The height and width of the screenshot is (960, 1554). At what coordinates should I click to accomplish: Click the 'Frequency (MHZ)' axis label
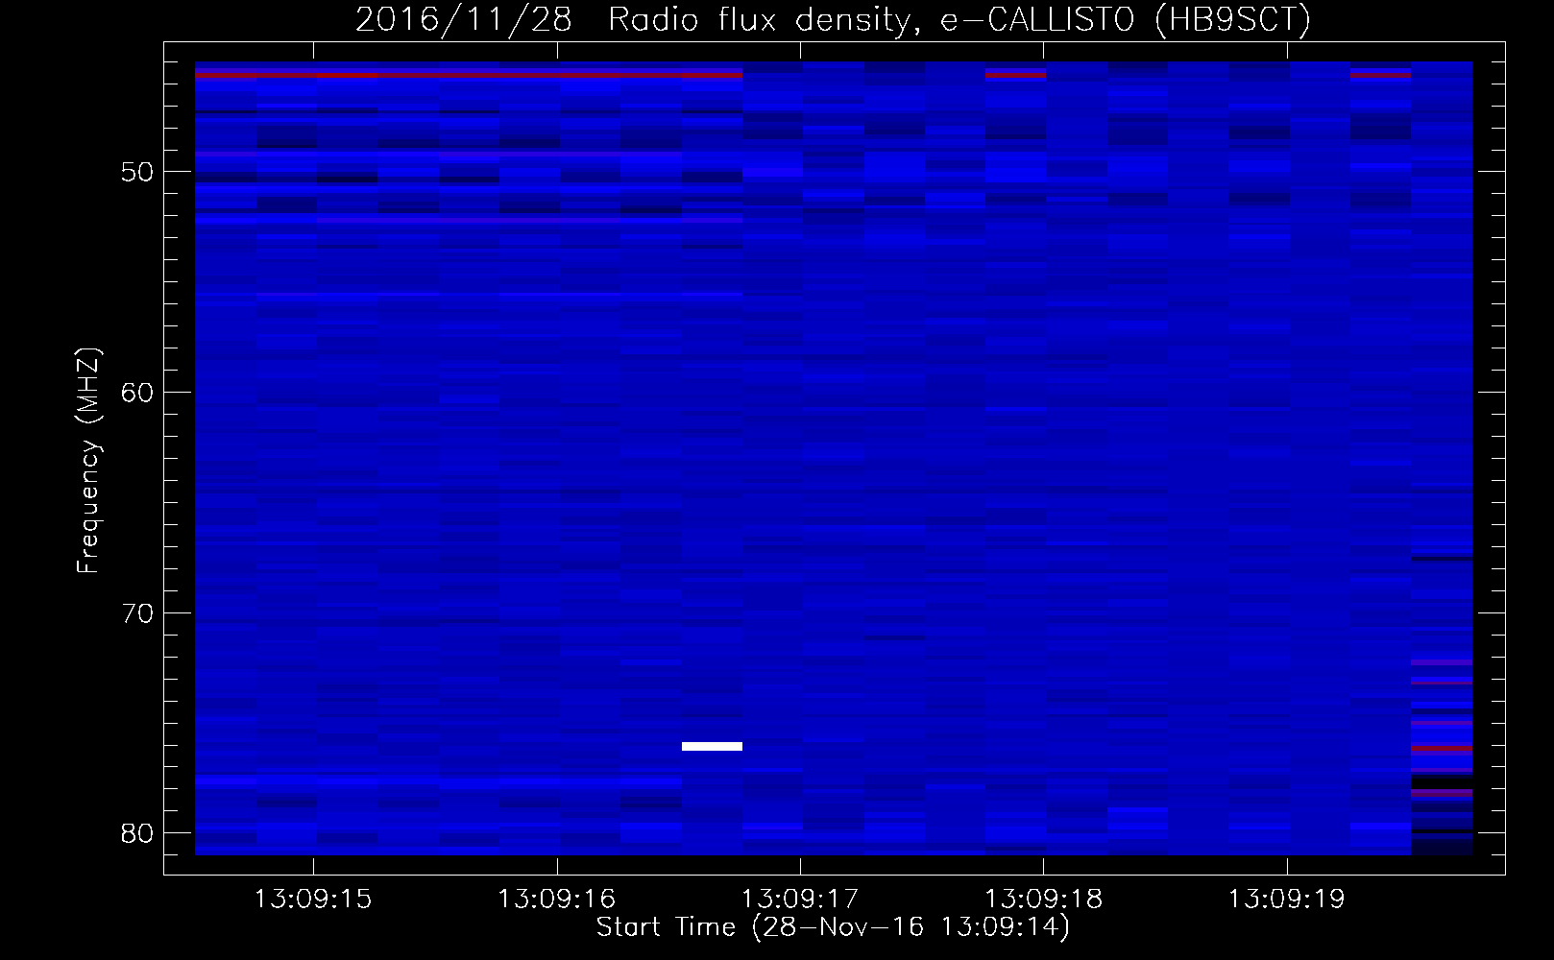pyautogui.click(x=88, y=461)
